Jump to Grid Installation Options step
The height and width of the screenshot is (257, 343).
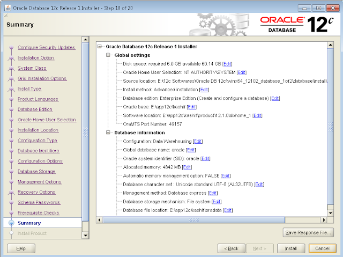click(x=42, y=78)
